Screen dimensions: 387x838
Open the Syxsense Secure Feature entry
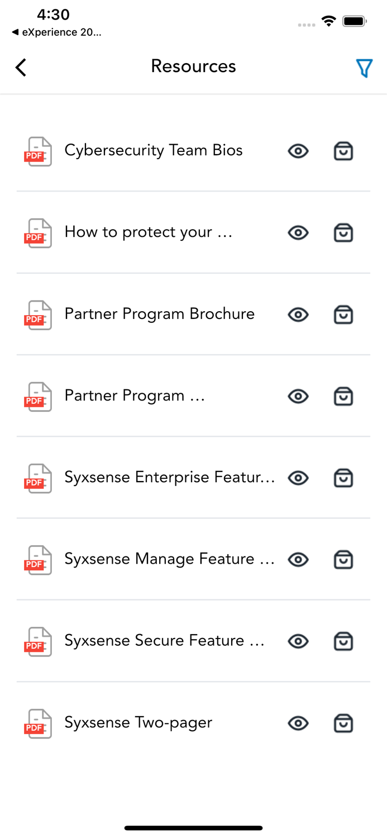pos(164,641)
